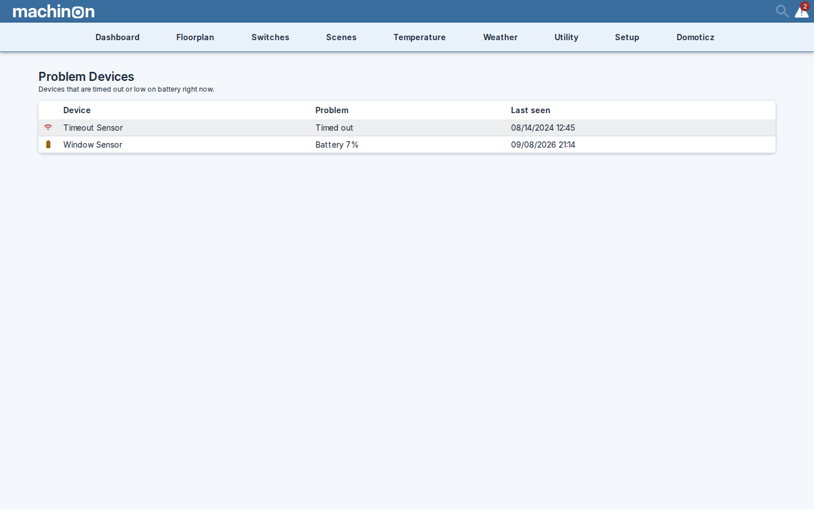Switch to the Switches tab
The width and height of the screenshot is (814, 509).
pos(270,37)
